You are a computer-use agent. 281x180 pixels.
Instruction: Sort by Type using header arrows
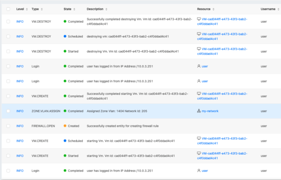42,9
